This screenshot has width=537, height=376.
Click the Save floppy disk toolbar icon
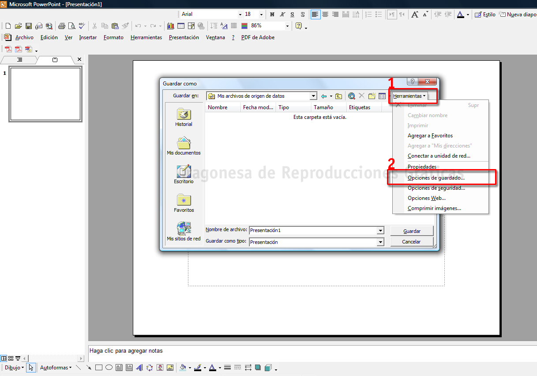tap(28, 26)
